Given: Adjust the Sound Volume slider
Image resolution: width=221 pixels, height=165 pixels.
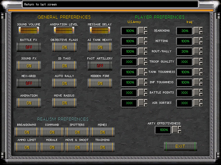Looking at the screenshot, I should tap(29, 30).
